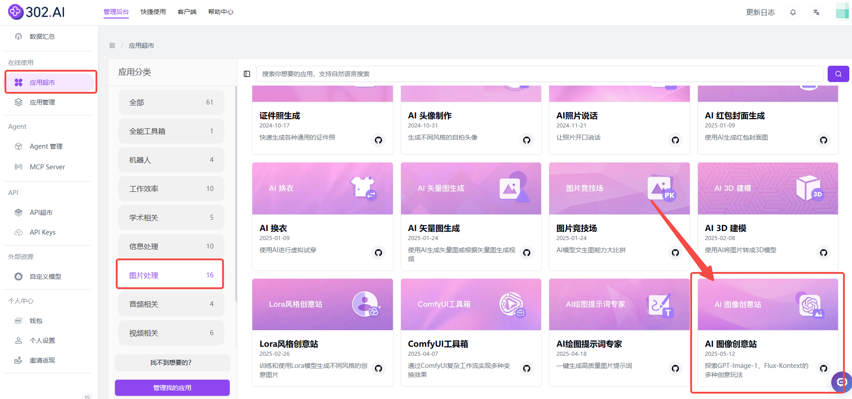The image size is (852, 399).
Task: Open the Lora风格创意站 card banner
Action: tap(323, 304)
